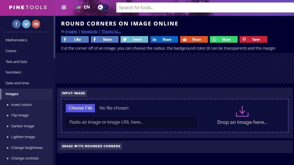Click the download arrow drop icon

tap(242, 111)
